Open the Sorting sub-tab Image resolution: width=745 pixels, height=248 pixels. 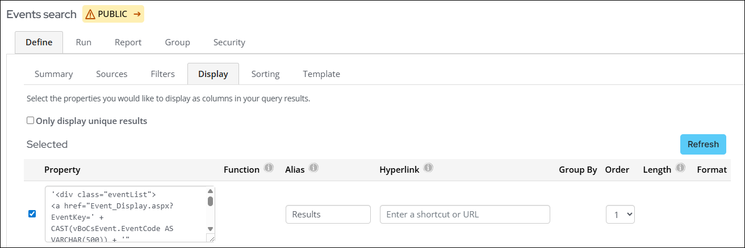point(265,74)
